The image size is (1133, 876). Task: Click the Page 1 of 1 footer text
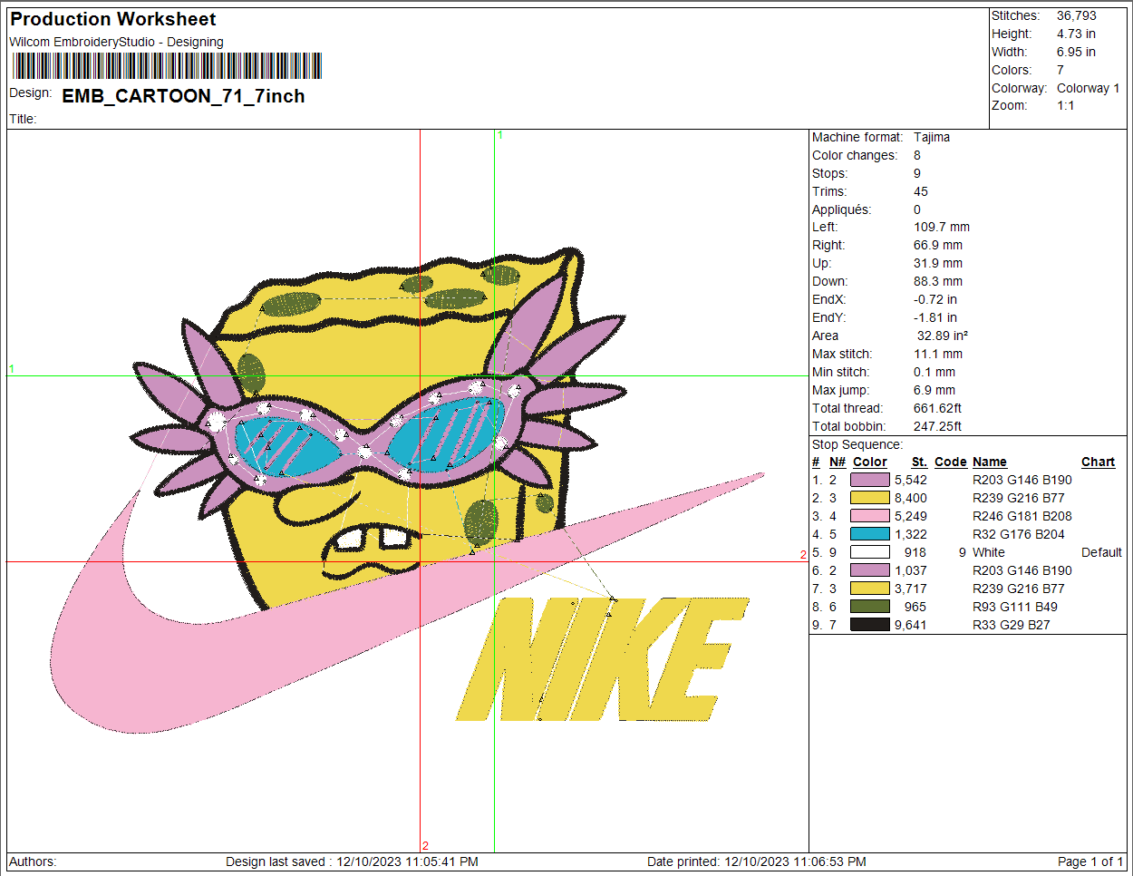click(x=1090, y=861)
